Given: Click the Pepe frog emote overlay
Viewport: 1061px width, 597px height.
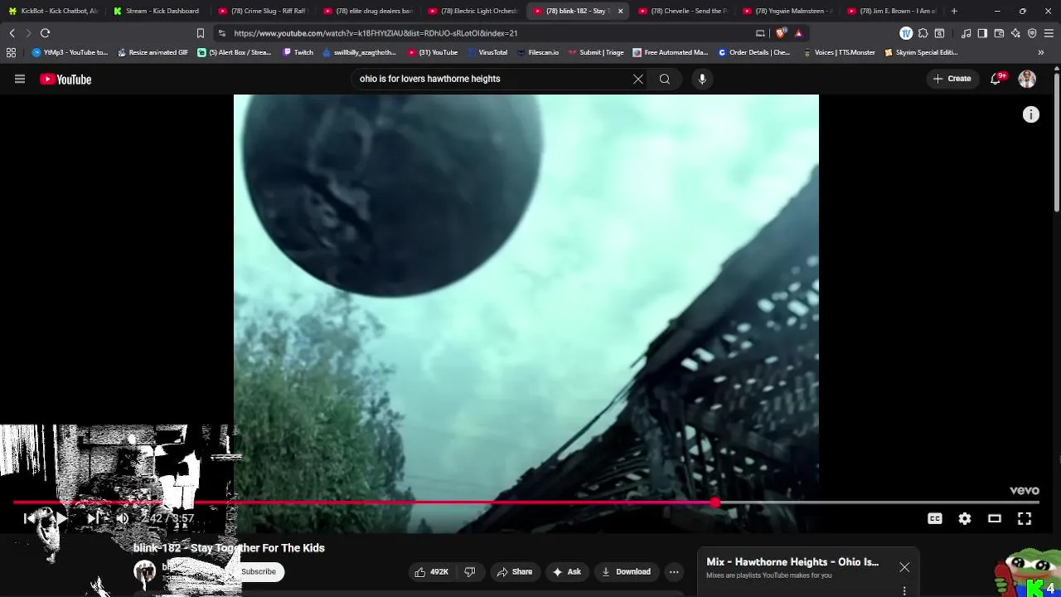Looking at the screenshot, I should pos(1028,572).
